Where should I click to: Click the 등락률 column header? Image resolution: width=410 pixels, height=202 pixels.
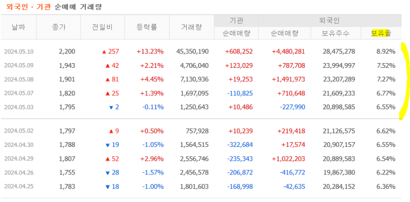(x=147, y=27)
